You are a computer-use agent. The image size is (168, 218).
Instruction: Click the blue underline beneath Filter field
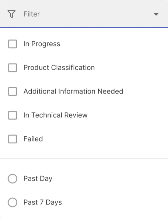tap(84, 27)
